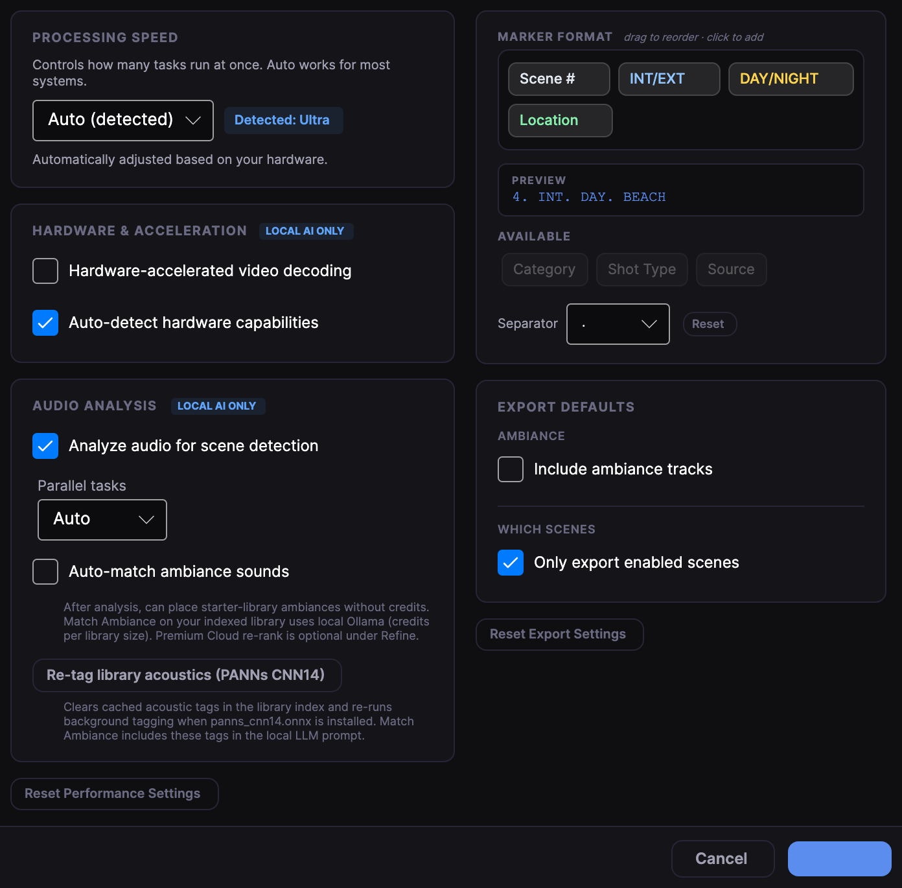Open the Auto (detected) processing speed dropdown
The height and width of the screenshot is (888, 902).
(x=123, y=121)
